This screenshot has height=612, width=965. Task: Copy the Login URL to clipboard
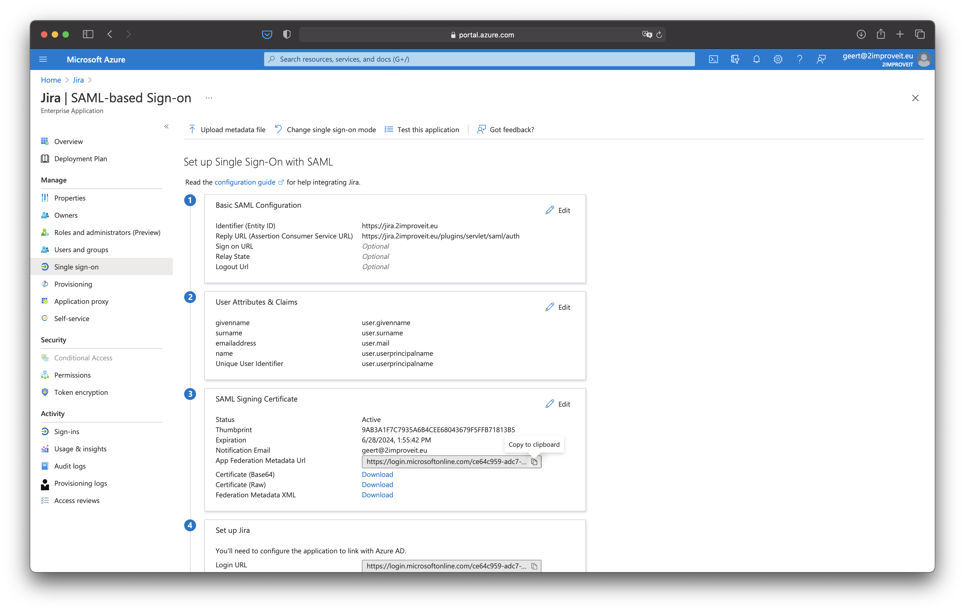[534, 566]
